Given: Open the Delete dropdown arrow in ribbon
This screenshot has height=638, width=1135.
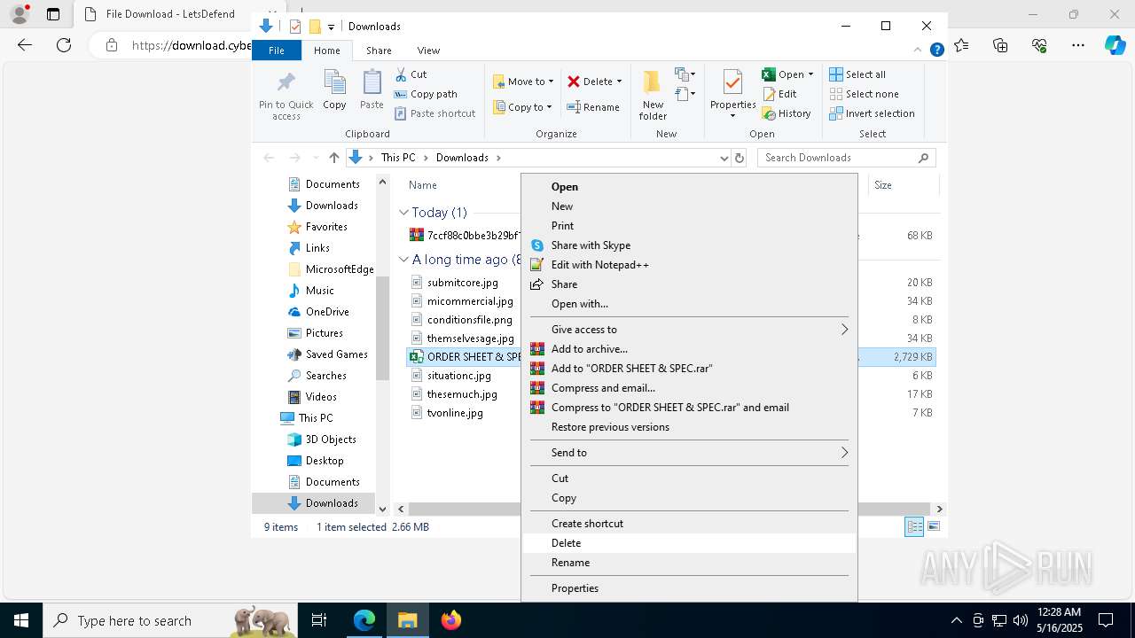Looking at the screenshot, I should point(619,82).
